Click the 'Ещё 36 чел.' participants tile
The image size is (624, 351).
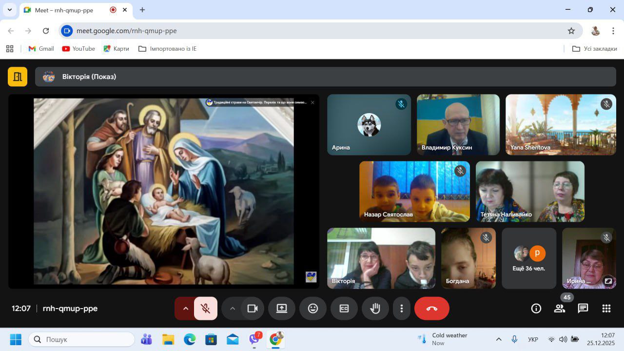coord(529,258)
